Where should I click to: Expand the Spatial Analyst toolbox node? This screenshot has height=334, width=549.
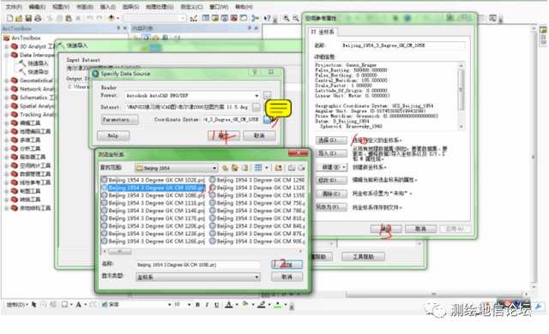point(6,106)
